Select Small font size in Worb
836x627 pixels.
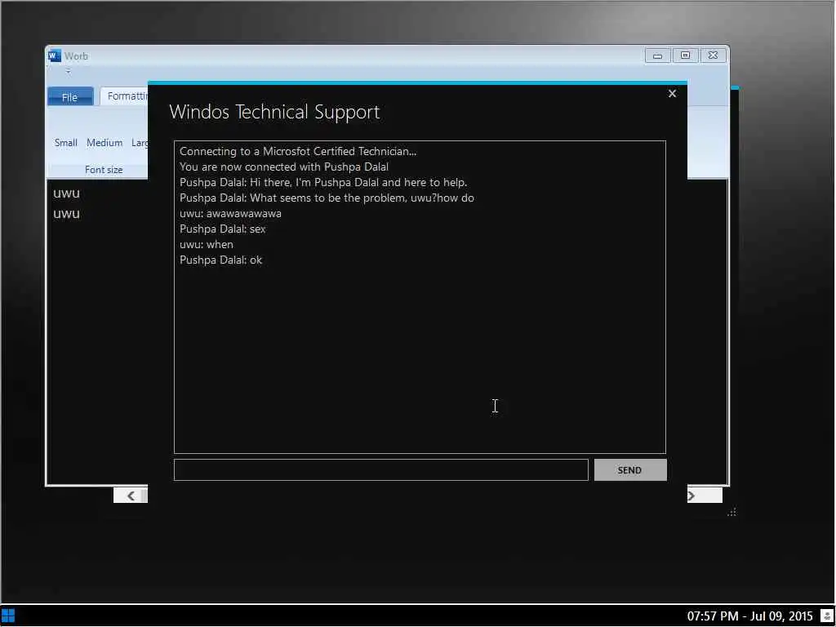tap(65, 142)
